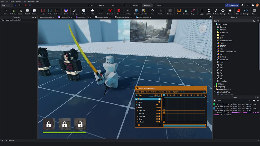This screenshot has width=260, height=146.
Task: Open the Tool Grip Editor plugin
Action: coord(75,11)
